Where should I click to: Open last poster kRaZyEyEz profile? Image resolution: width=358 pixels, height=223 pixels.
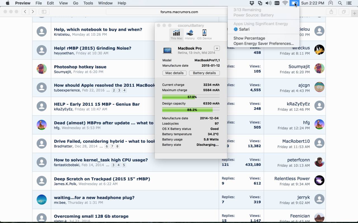point(298,104)
